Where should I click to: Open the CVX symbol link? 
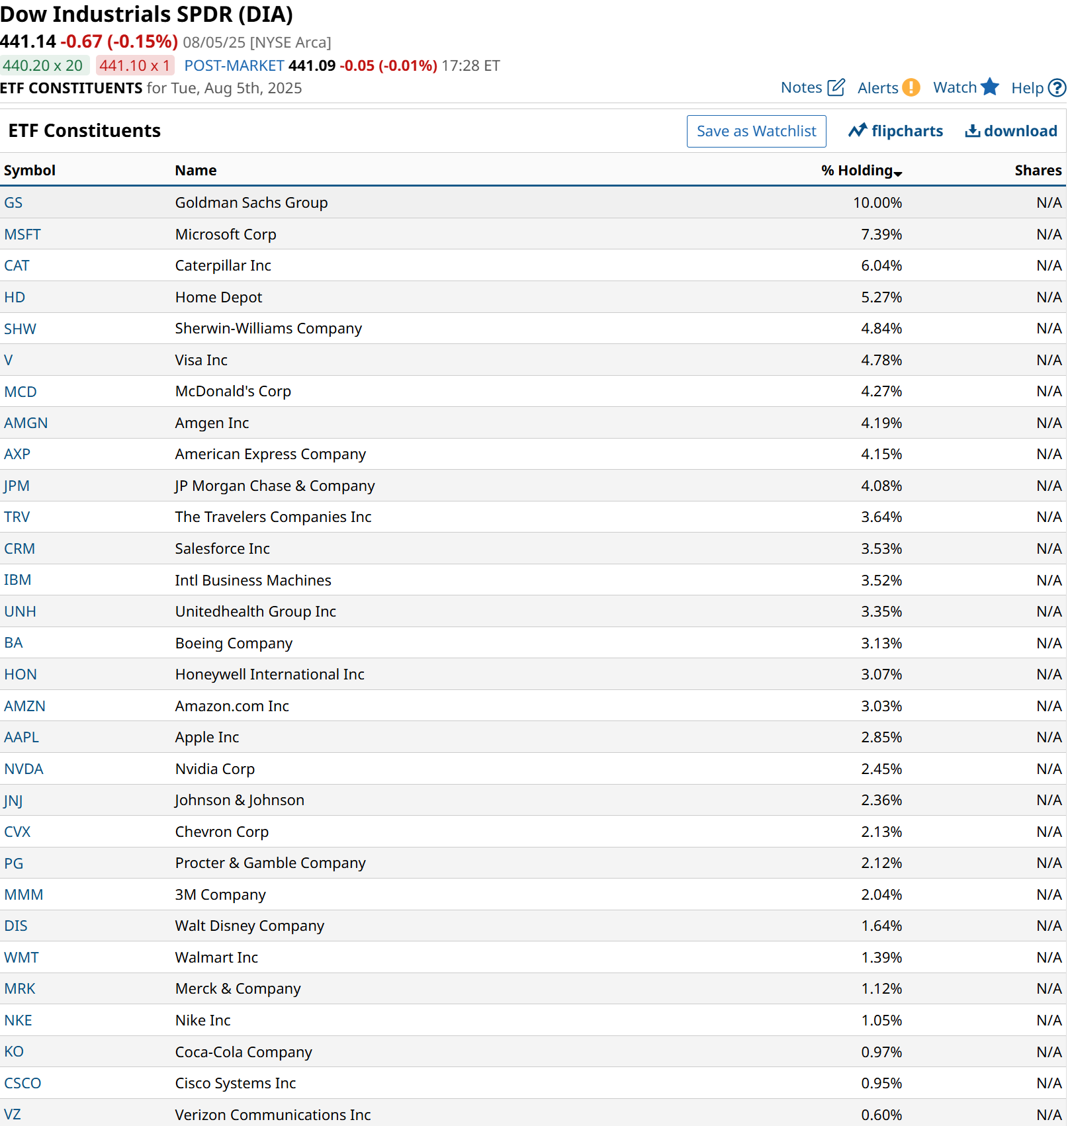point(17,832)
